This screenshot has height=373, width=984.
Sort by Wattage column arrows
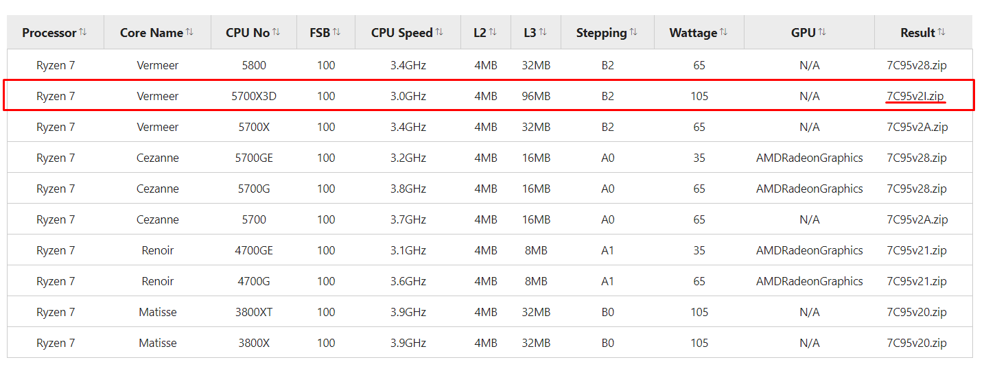pyautogui.click(x=724, y=32)
